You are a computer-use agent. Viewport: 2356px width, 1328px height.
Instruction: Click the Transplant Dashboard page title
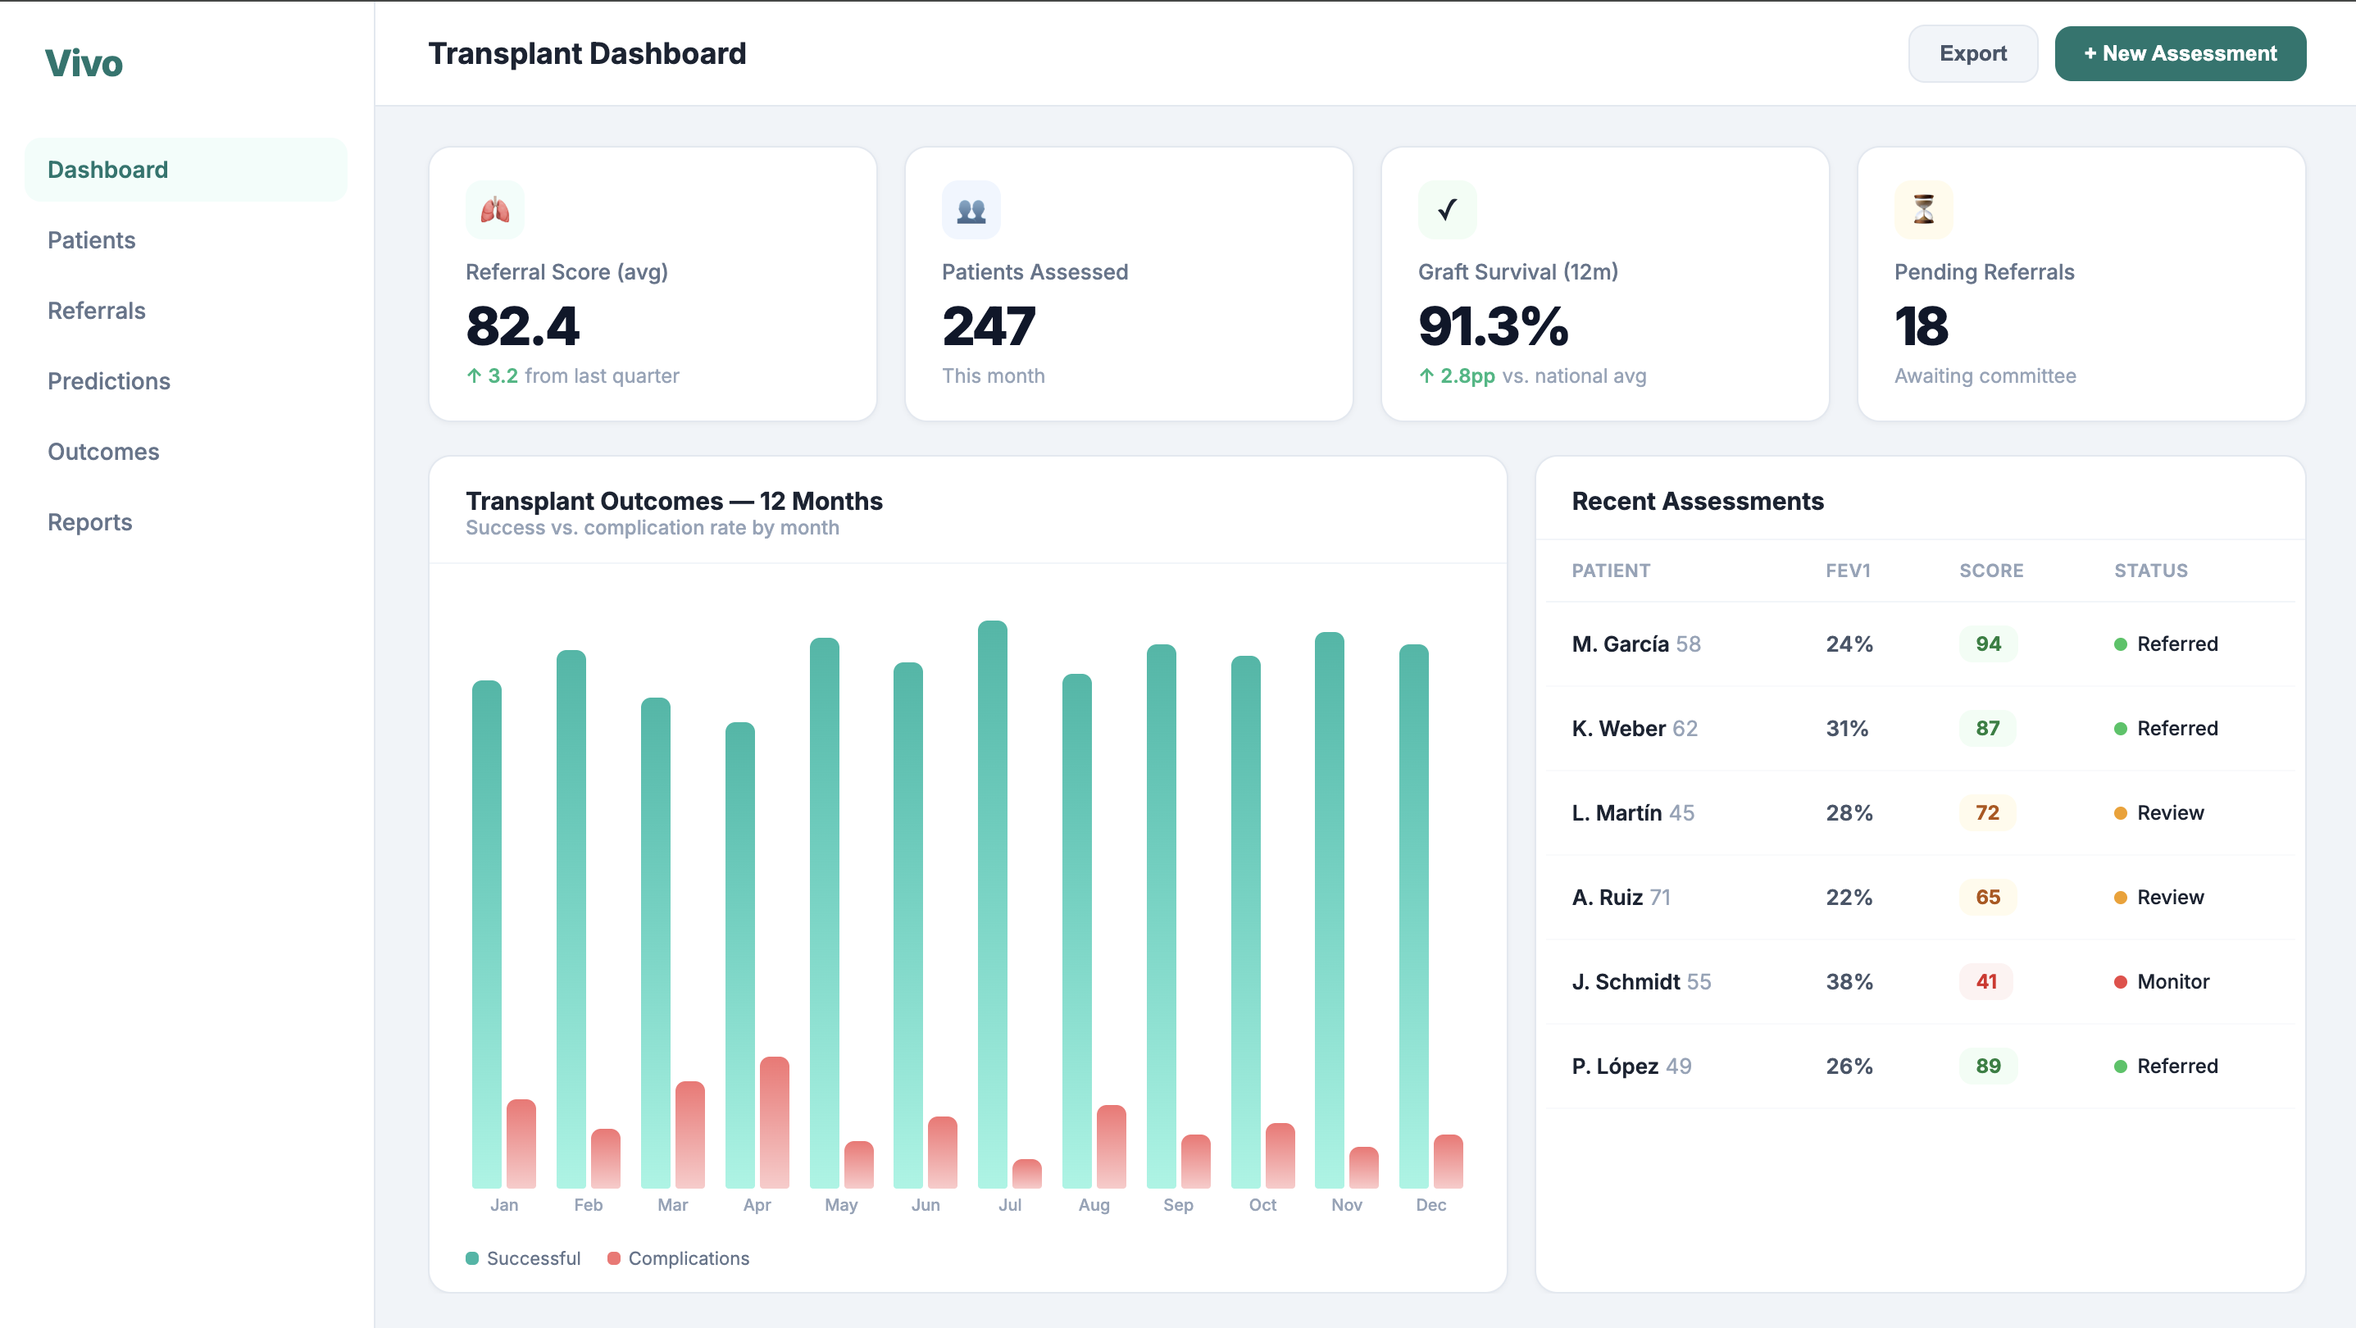coord(587,54)
